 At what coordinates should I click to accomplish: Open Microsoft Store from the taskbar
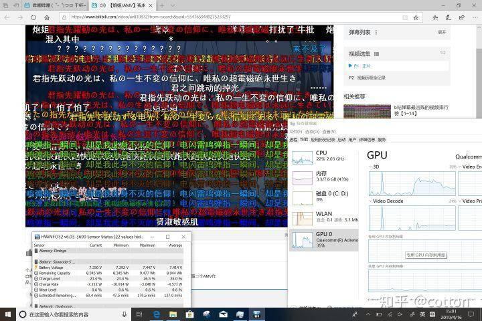(189, 314)
